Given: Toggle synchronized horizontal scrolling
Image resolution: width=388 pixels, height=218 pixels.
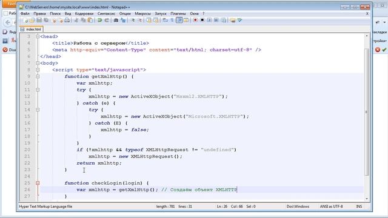Looking at the screenshot, I should point(156,20).
